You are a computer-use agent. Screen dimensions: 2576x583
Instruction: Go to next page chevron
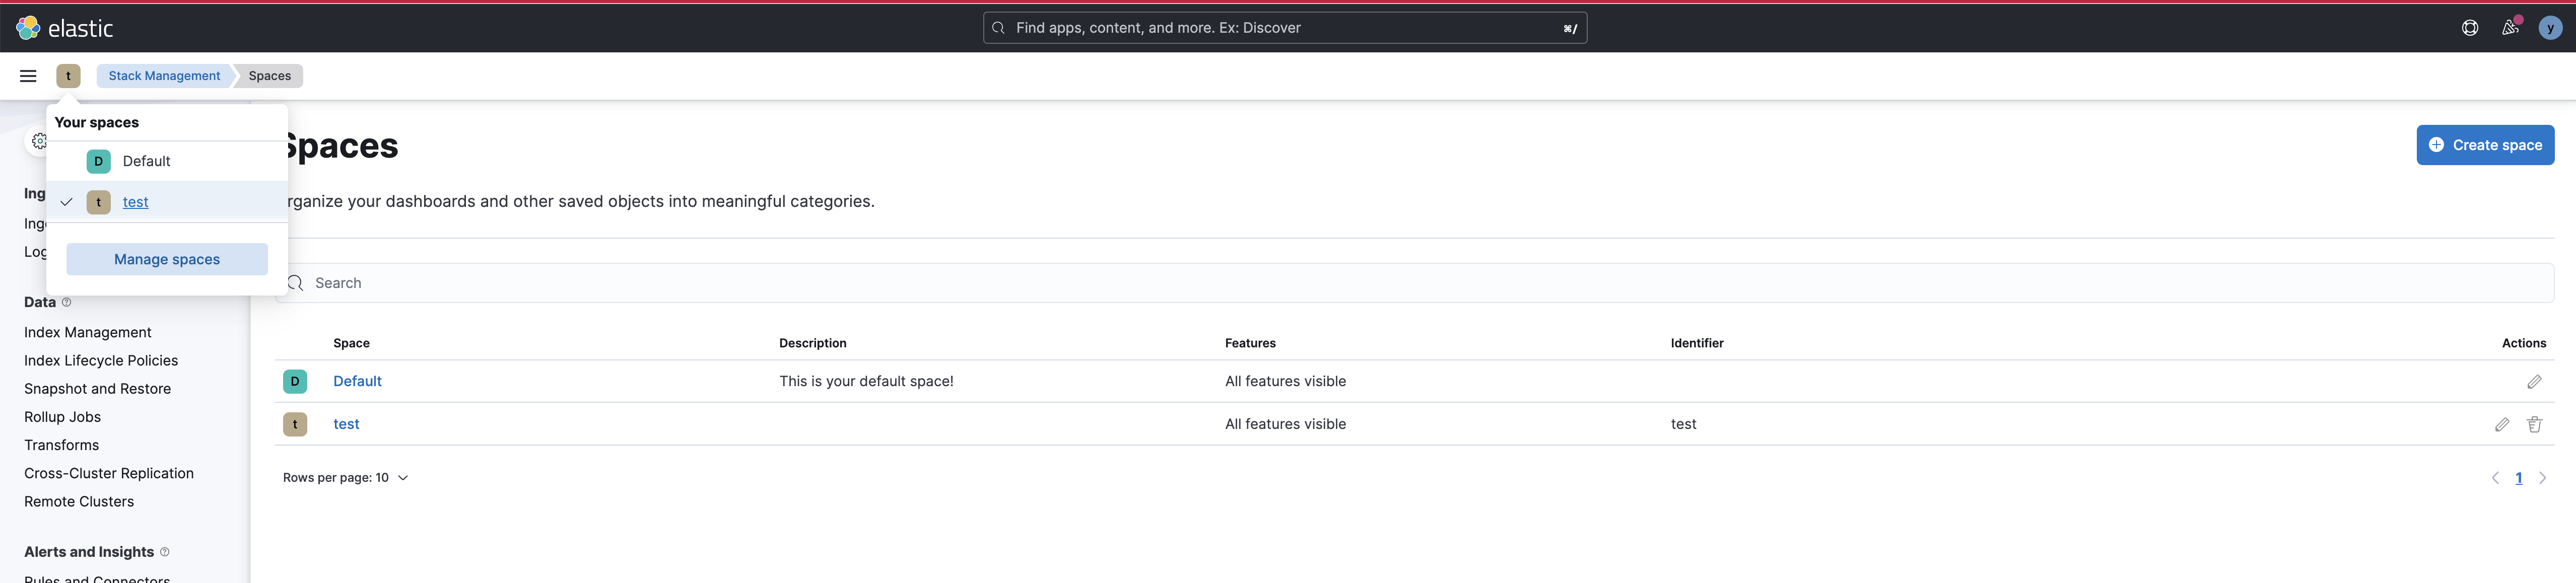tap(2542, 478)
